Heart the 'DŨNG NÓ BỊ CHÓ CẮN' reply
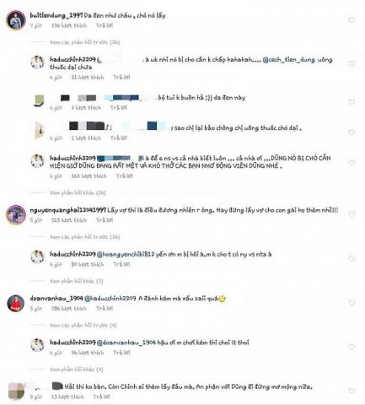This screenshot has width=365, height=405. [x=352, y=163]
